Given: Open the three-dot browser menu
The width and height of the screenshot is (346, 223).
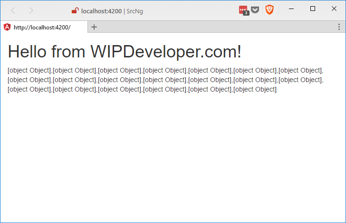Looking at the screenshot, I should [339, 27].
